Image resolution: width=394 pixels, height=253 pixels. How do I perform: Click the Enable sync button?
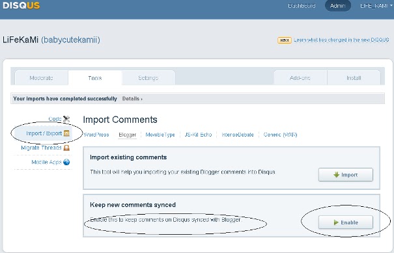click(x=346, y=222)
